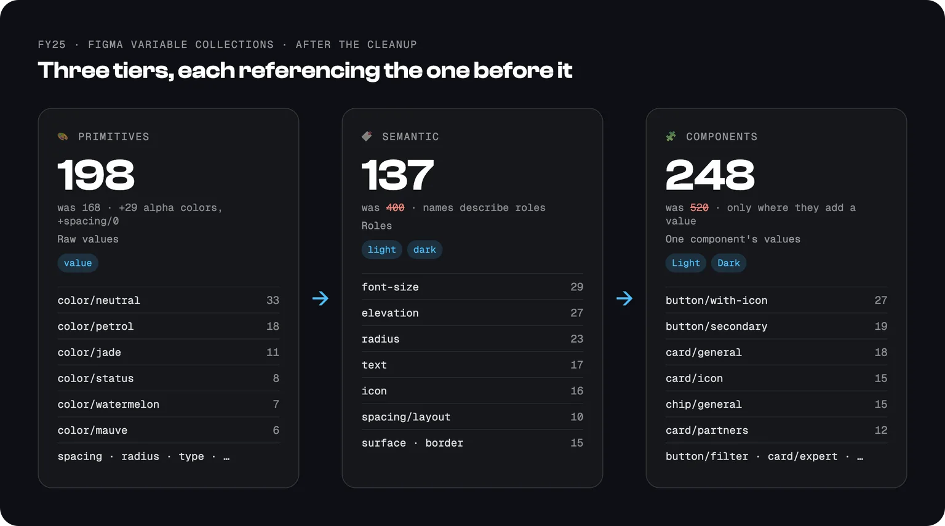Click the 'font-size' row

click(472, 287)
